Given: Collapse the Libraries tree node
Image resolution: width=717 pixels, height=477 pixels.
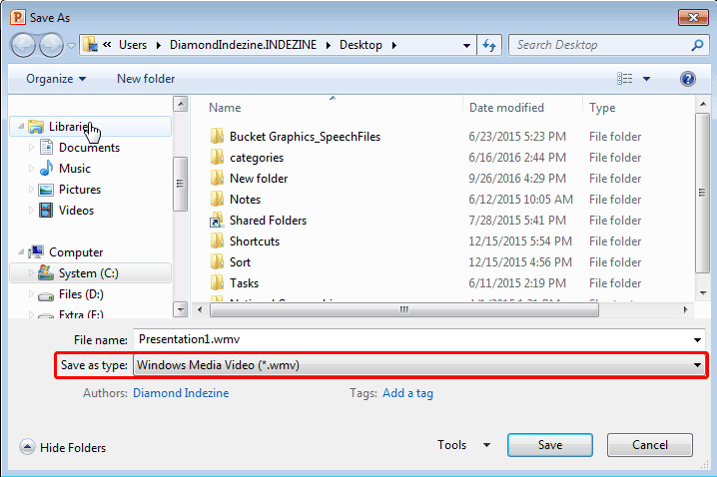Looking at the screenshot, I should [21, 126].
